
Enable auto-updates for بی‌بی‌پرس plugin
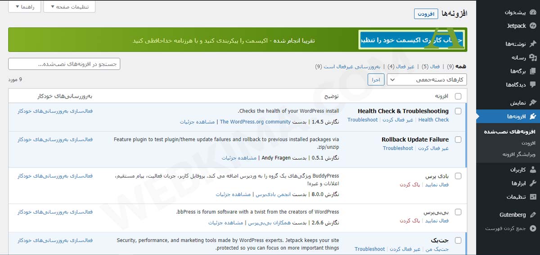pos(55,212)
